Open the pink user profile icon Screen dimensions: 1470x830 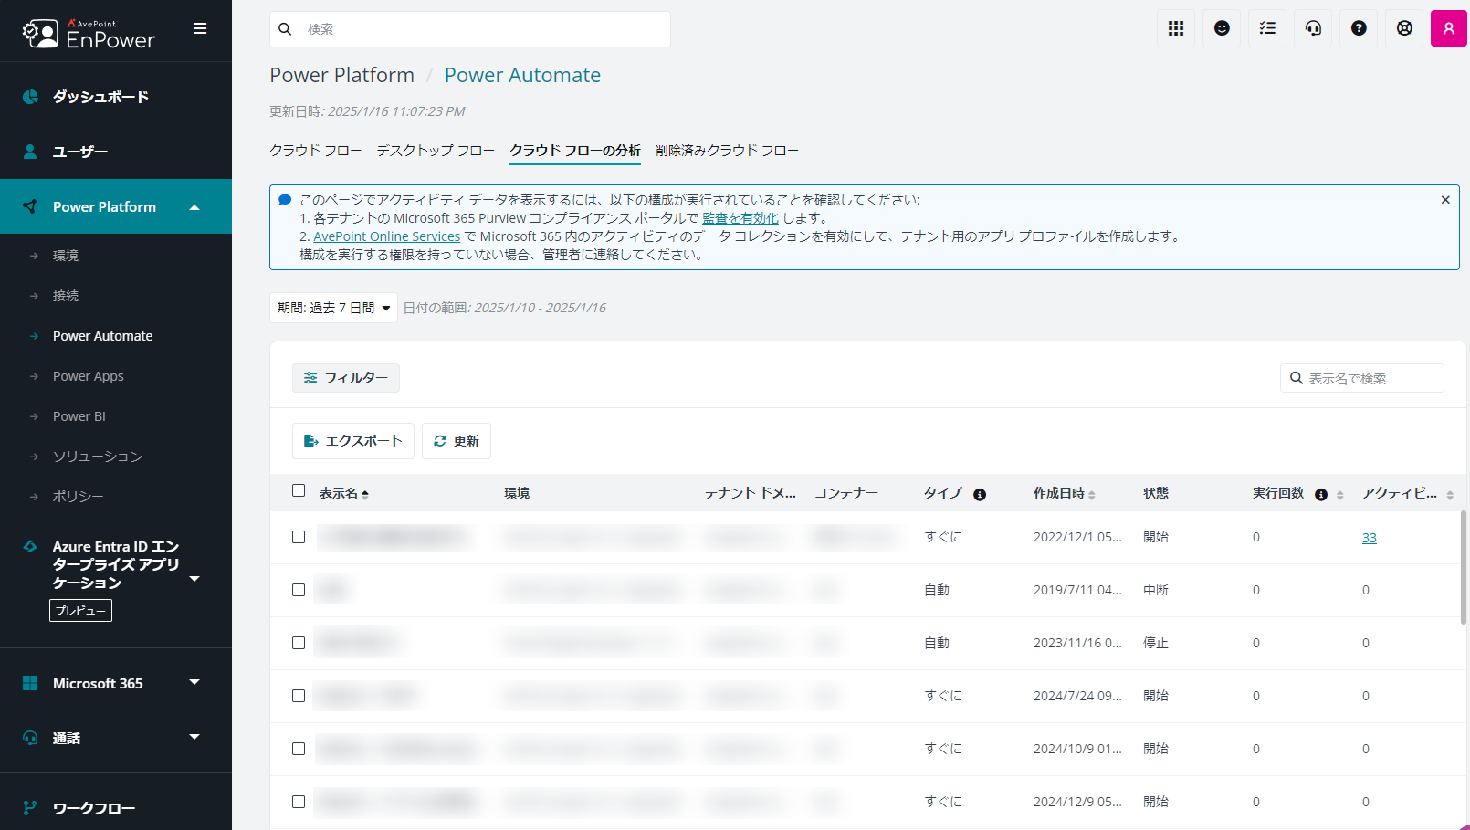pyautogui.click(x=1449, y=28)
